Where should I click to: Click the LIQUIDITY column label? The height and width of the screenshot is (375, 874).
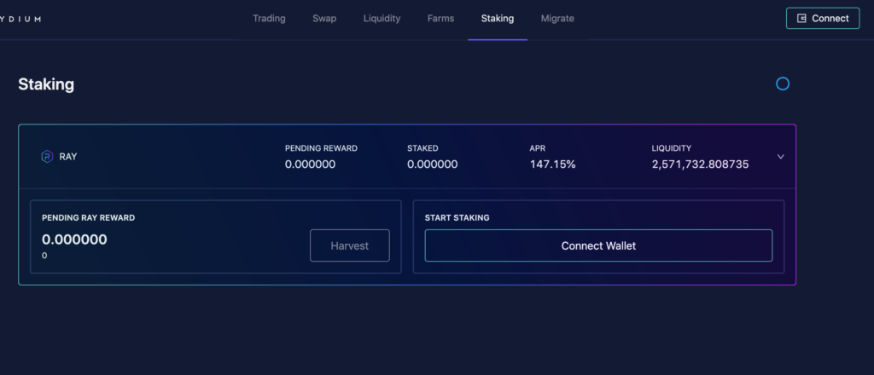tap(671, 148)
